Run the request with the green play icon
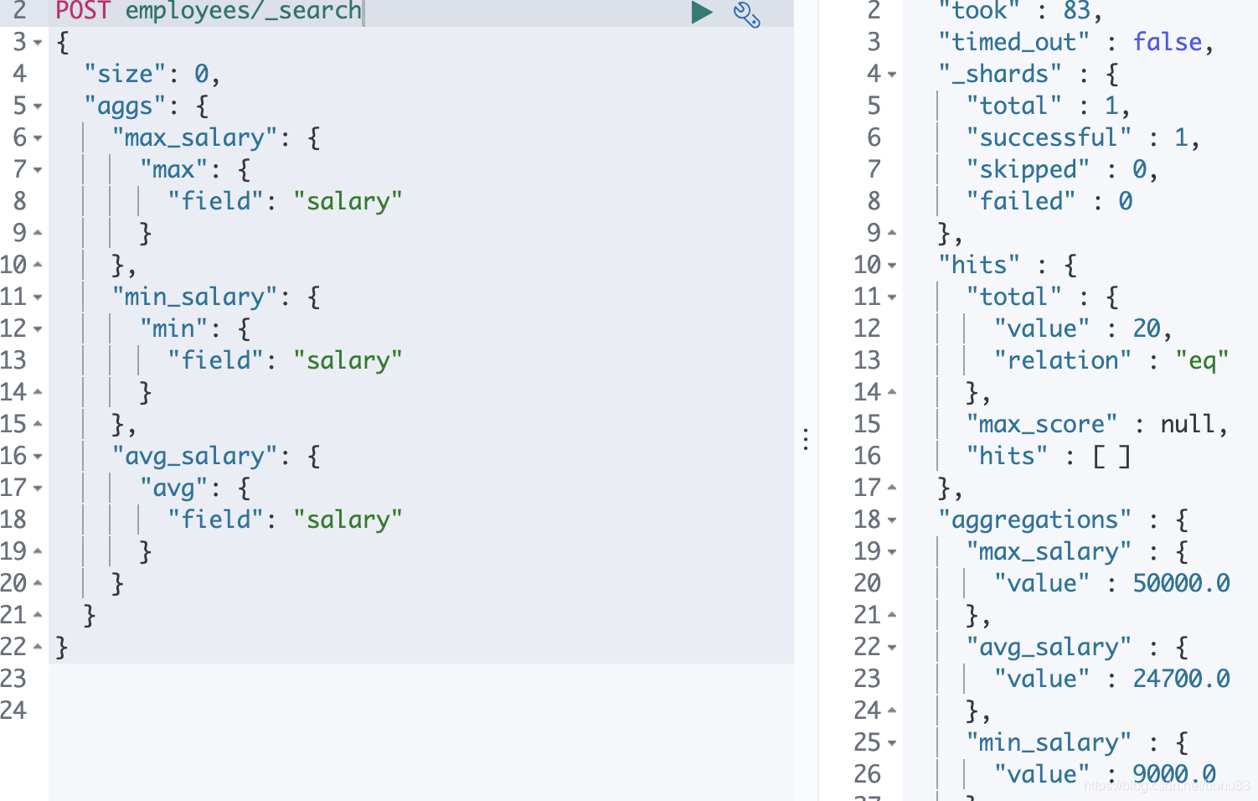The height and width of the screenshot is (801, 1258). click(702, 13)
